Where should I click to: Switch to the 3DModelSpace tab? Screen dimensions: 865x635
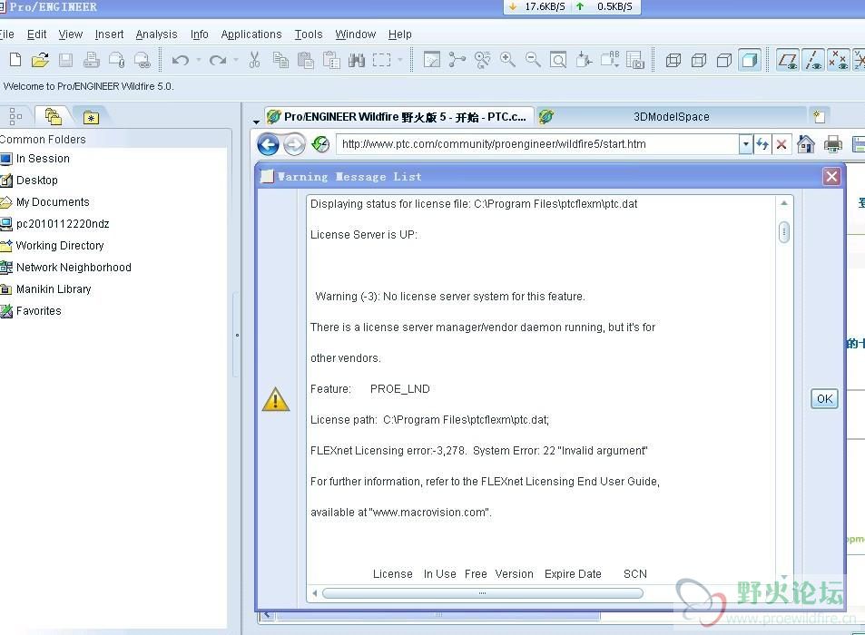(671, 117)
